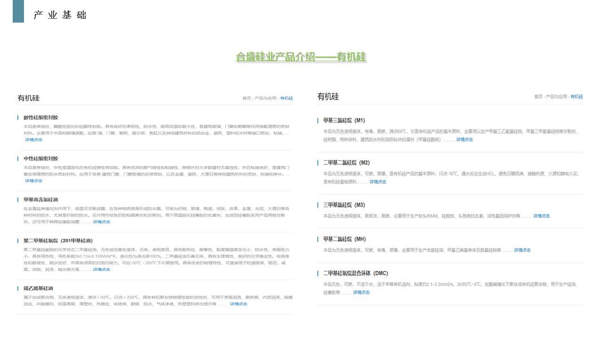Select the 端乙烯基硅油 product title
The width and height of the screenshot is (602, 339).
tap(38, 289)
